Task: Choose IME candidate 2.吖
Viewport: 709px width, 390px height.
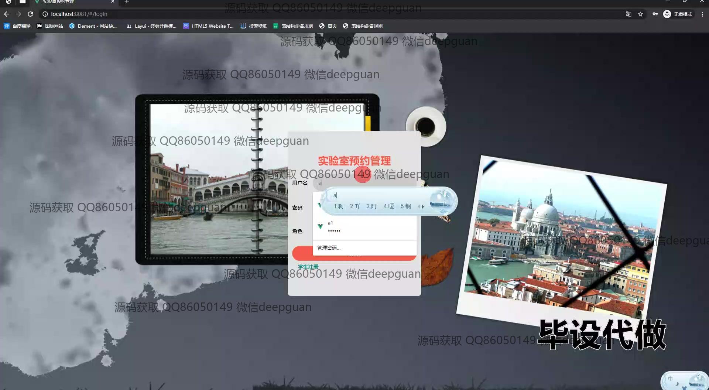Action: [x=355, y=206]
